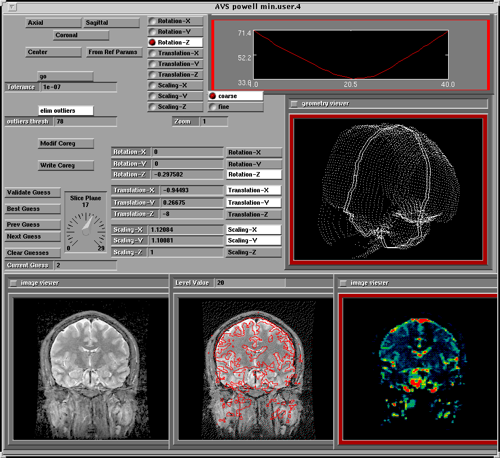500x458 pixels.
Task: Click the Validate Guess button
Action: tap(33, 193)
